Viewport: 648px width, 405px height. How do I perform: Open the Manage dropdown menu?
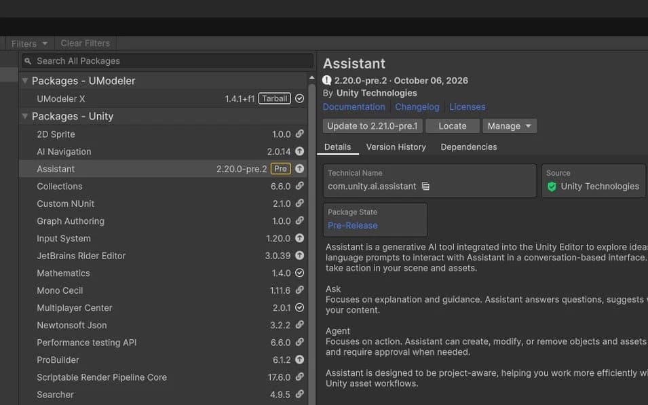tap(510, 126)
